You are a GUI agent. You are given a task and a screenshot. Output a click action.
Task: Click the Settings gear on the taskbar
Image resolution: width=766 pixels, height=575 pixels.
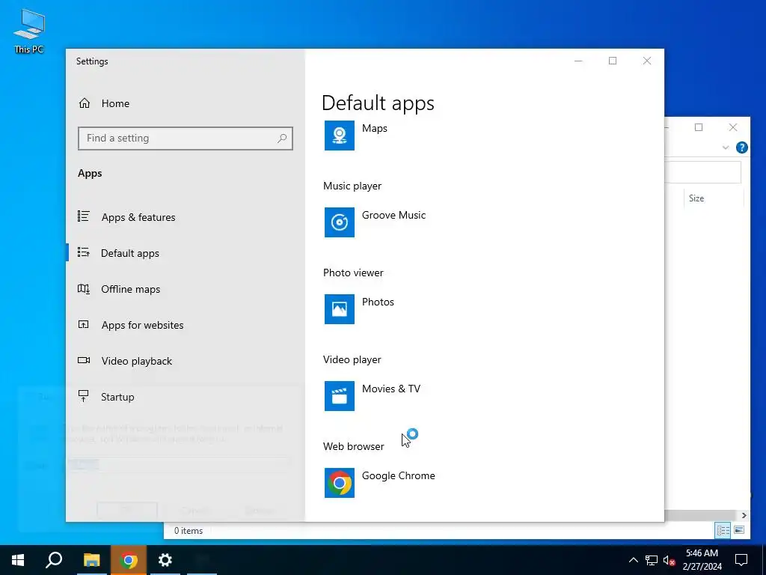coord(165,560)
